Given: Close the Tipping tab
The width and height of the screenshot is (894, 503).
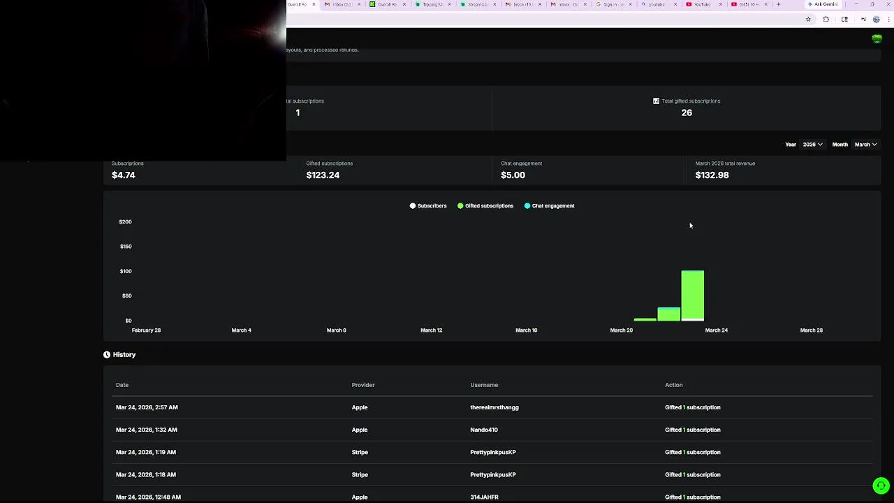Looking at the screenshot, I should (x=449, y=4).
